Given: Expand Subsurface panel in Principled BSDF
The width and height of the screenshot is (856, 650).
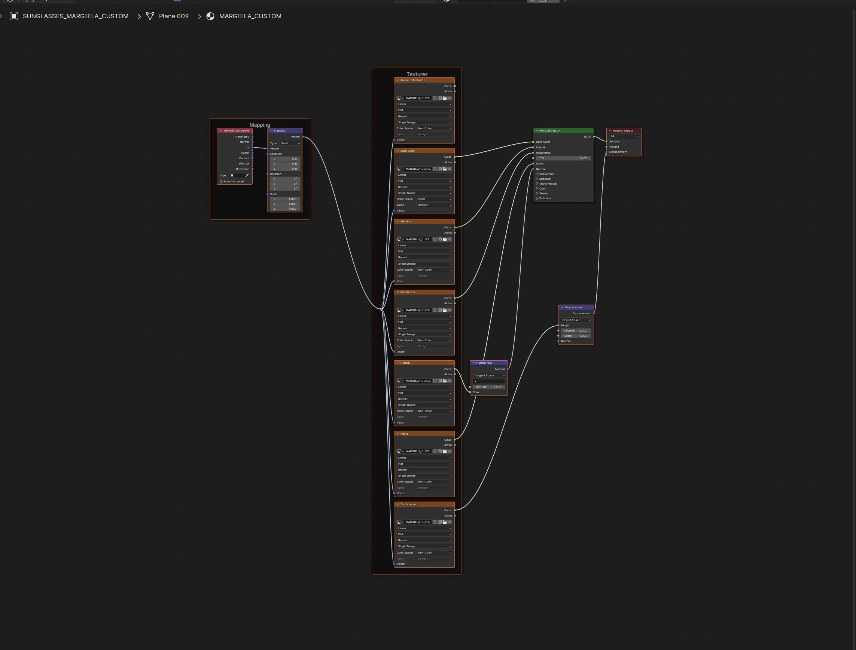Looking at the screenshot, I should pyautogui.click(x=537, y=174).
